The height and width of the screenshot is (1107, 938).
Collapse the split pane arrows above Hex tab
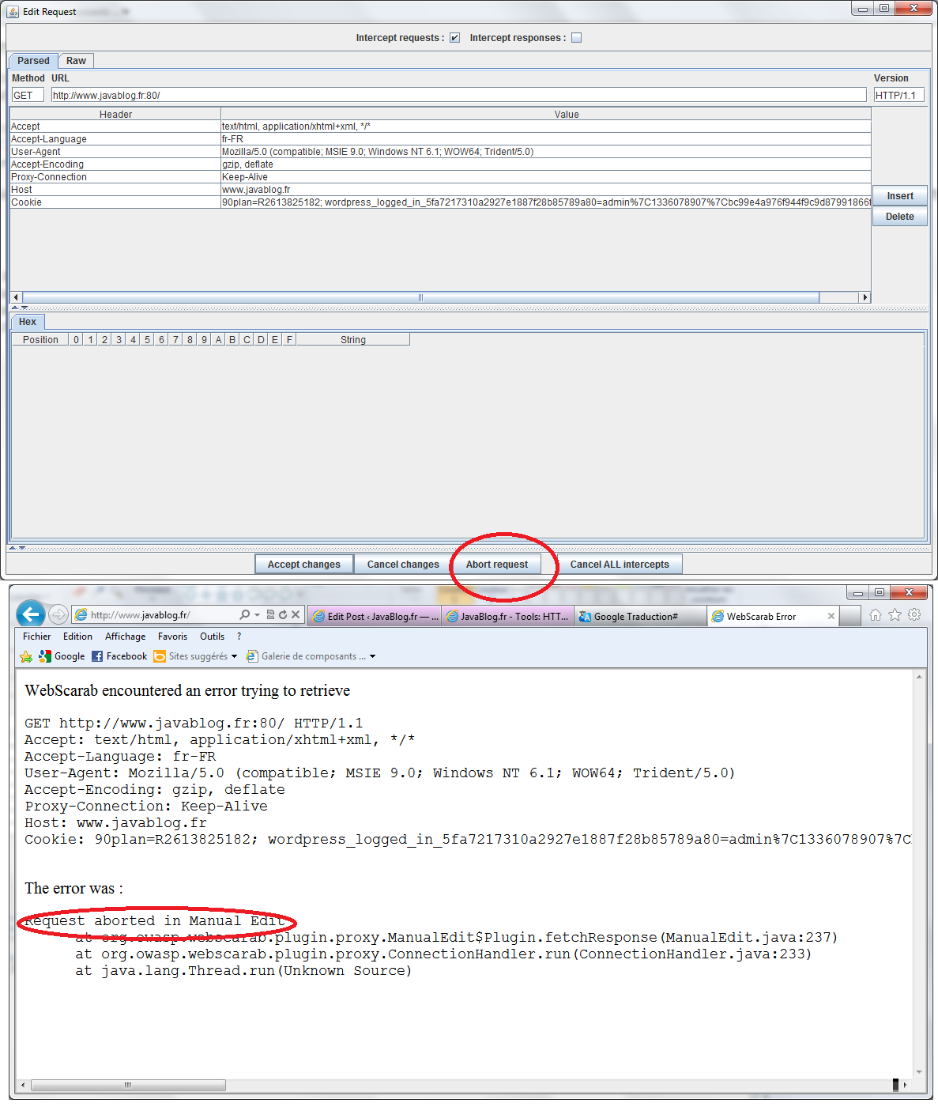pyautogui.click(x=19, y=308)
